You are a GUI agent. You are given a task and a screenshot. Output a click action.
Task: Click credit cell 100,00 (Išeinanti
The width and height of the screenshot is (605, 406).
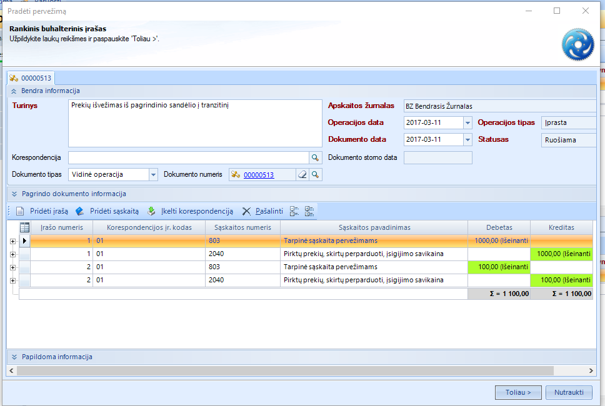(562, 280)
